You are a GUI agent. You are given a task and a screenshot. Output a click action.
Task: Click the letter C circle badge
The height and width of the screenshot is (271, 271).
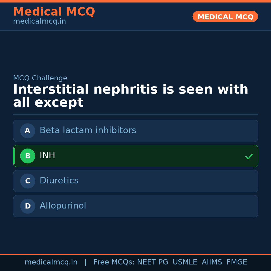point(28,181)
